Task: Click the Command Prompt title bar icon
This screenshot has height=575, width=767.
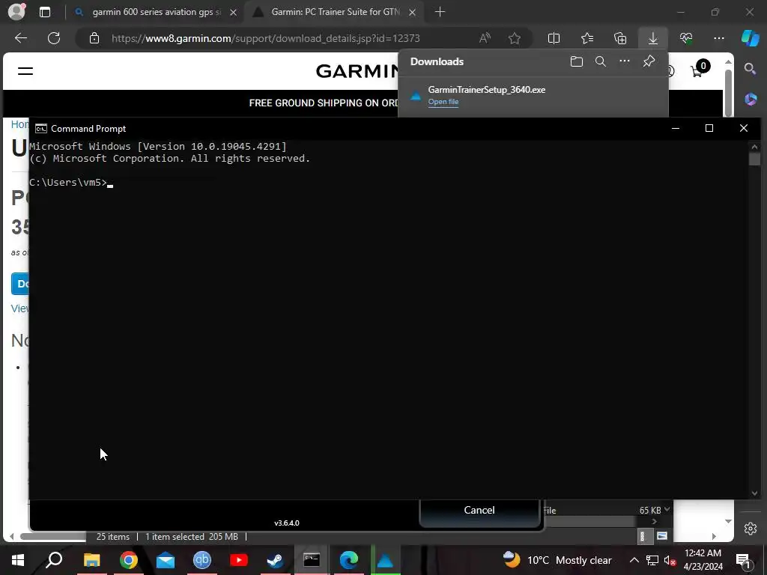Action: click(41, 129)
